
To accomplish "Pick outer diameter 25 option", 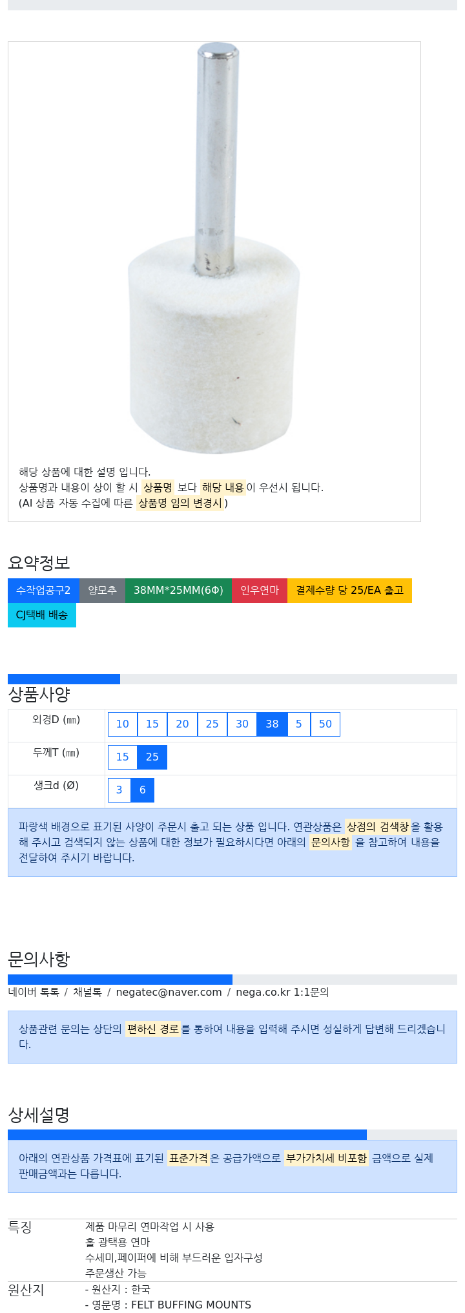I will (212, 724).
